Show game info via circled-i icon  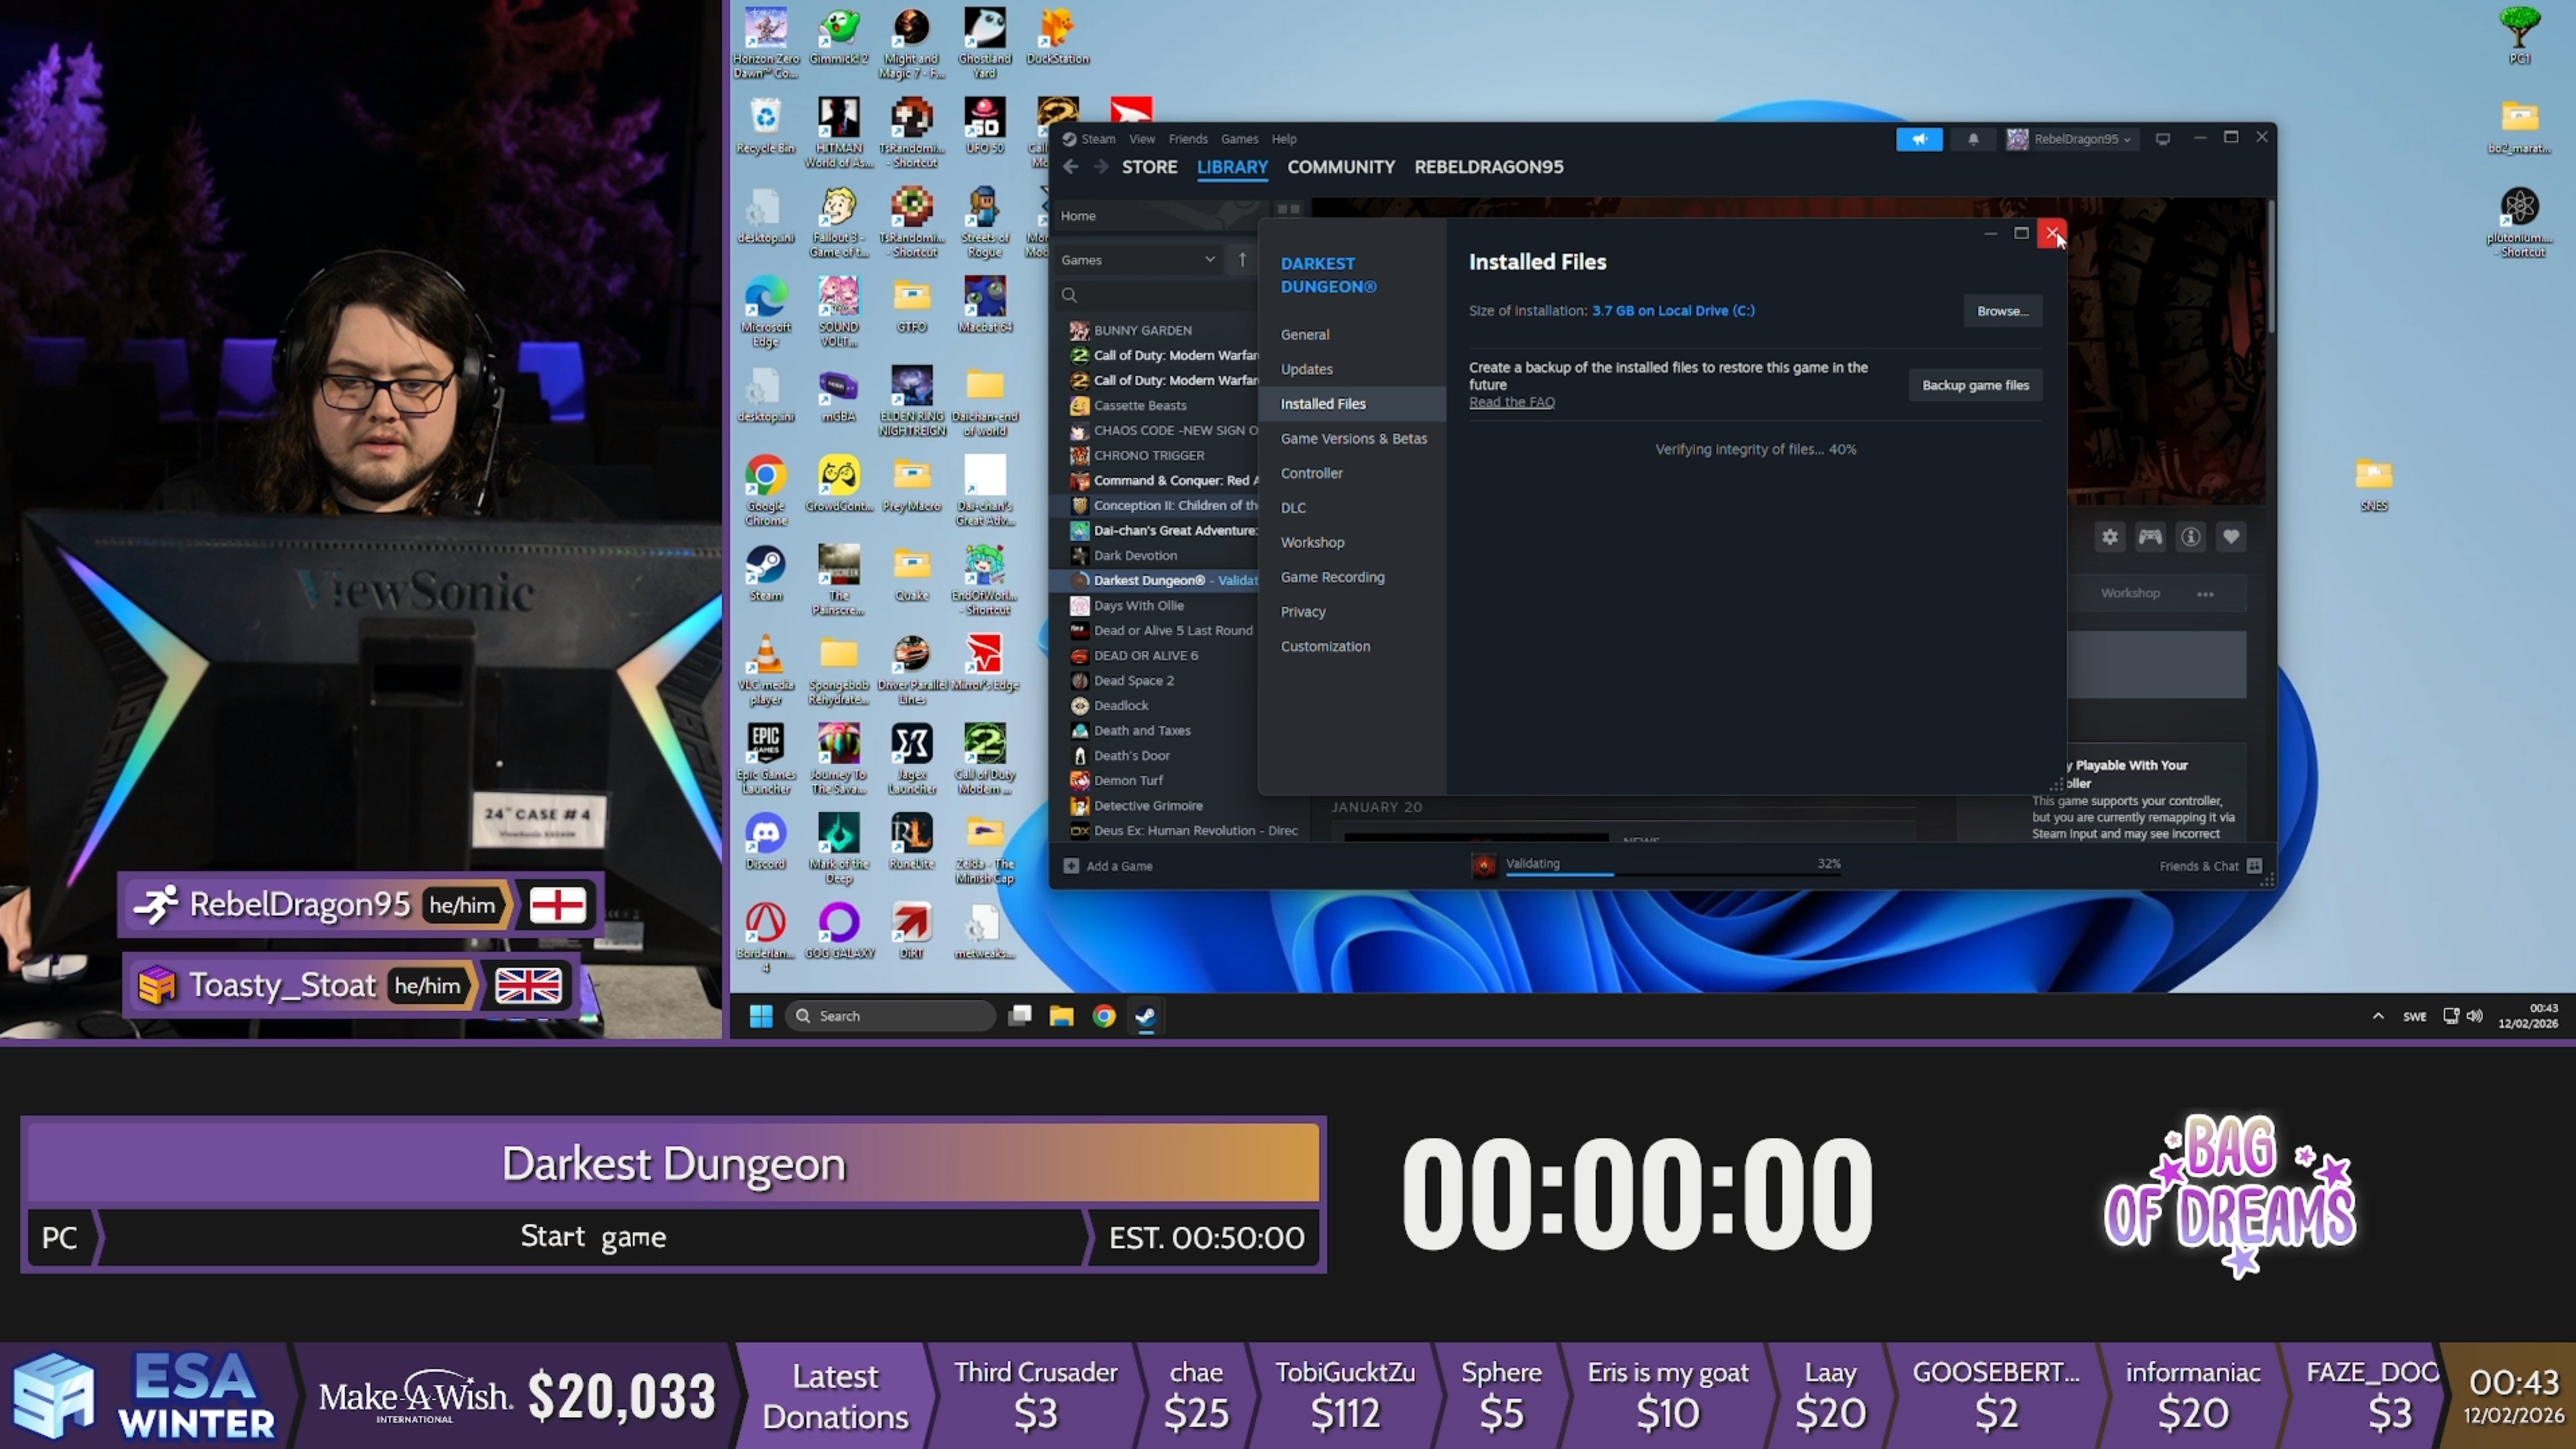point(2190,537)
